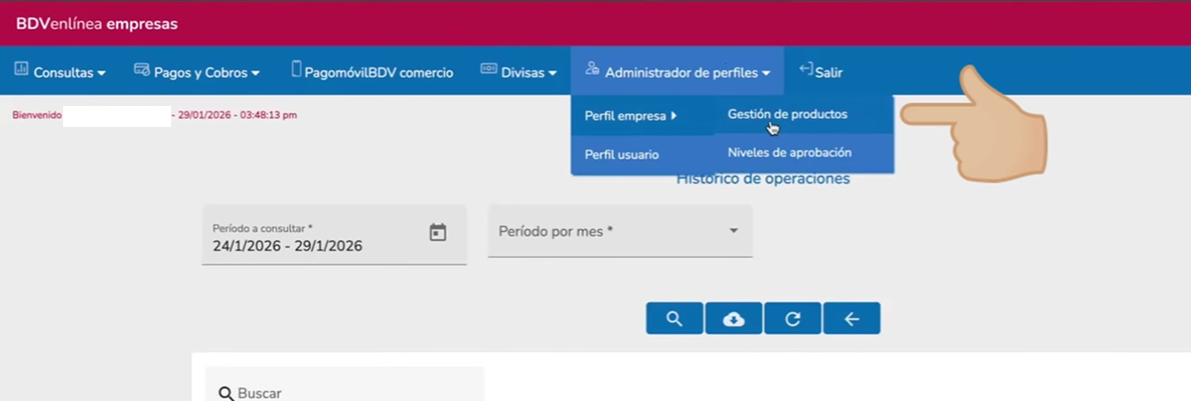Click the Pagos y Cobros card icon

click(x=142, y=69)
